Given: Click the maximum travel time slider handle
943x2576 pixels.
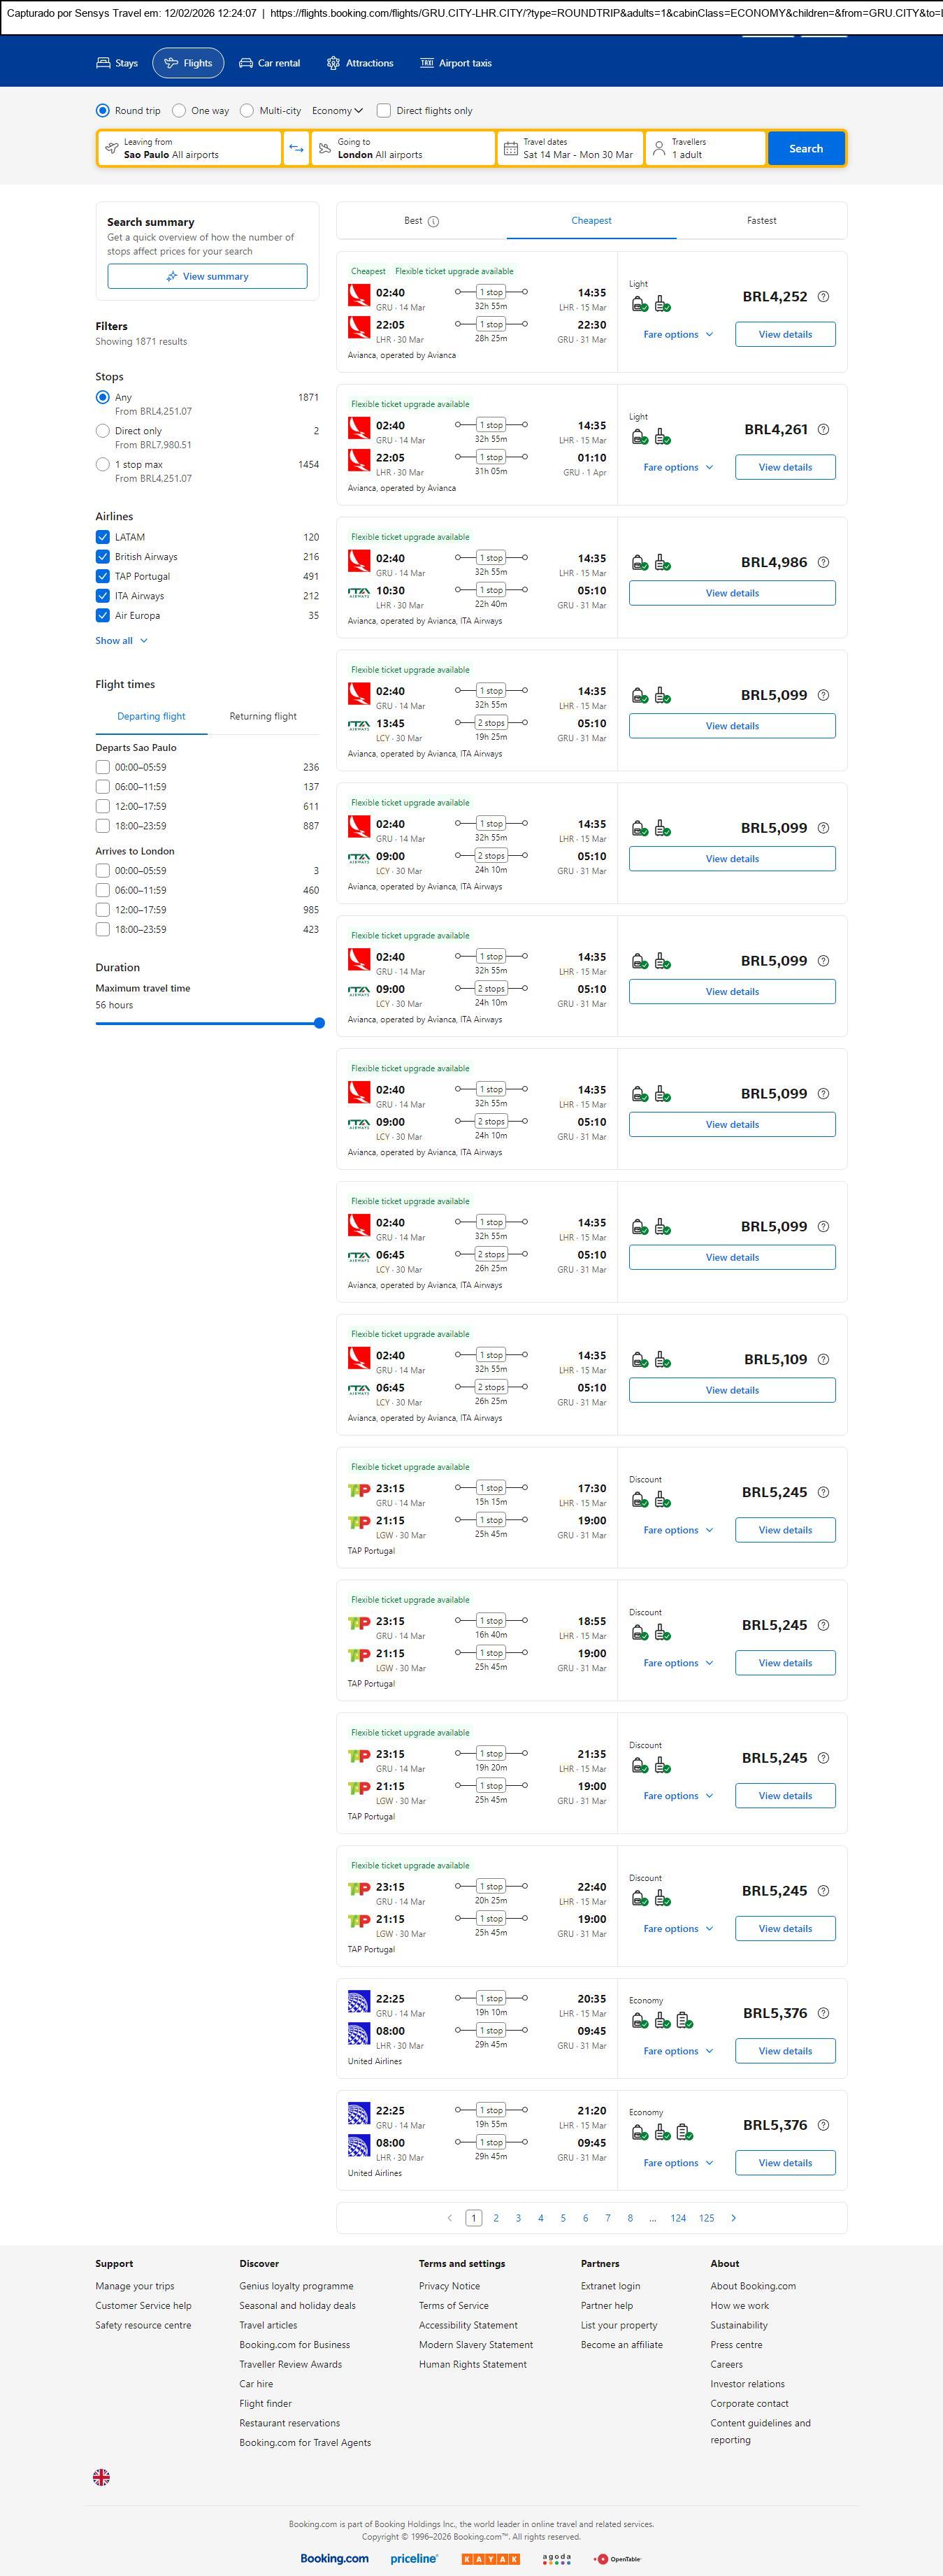Looking at the screenshot, I should 319,1023.
